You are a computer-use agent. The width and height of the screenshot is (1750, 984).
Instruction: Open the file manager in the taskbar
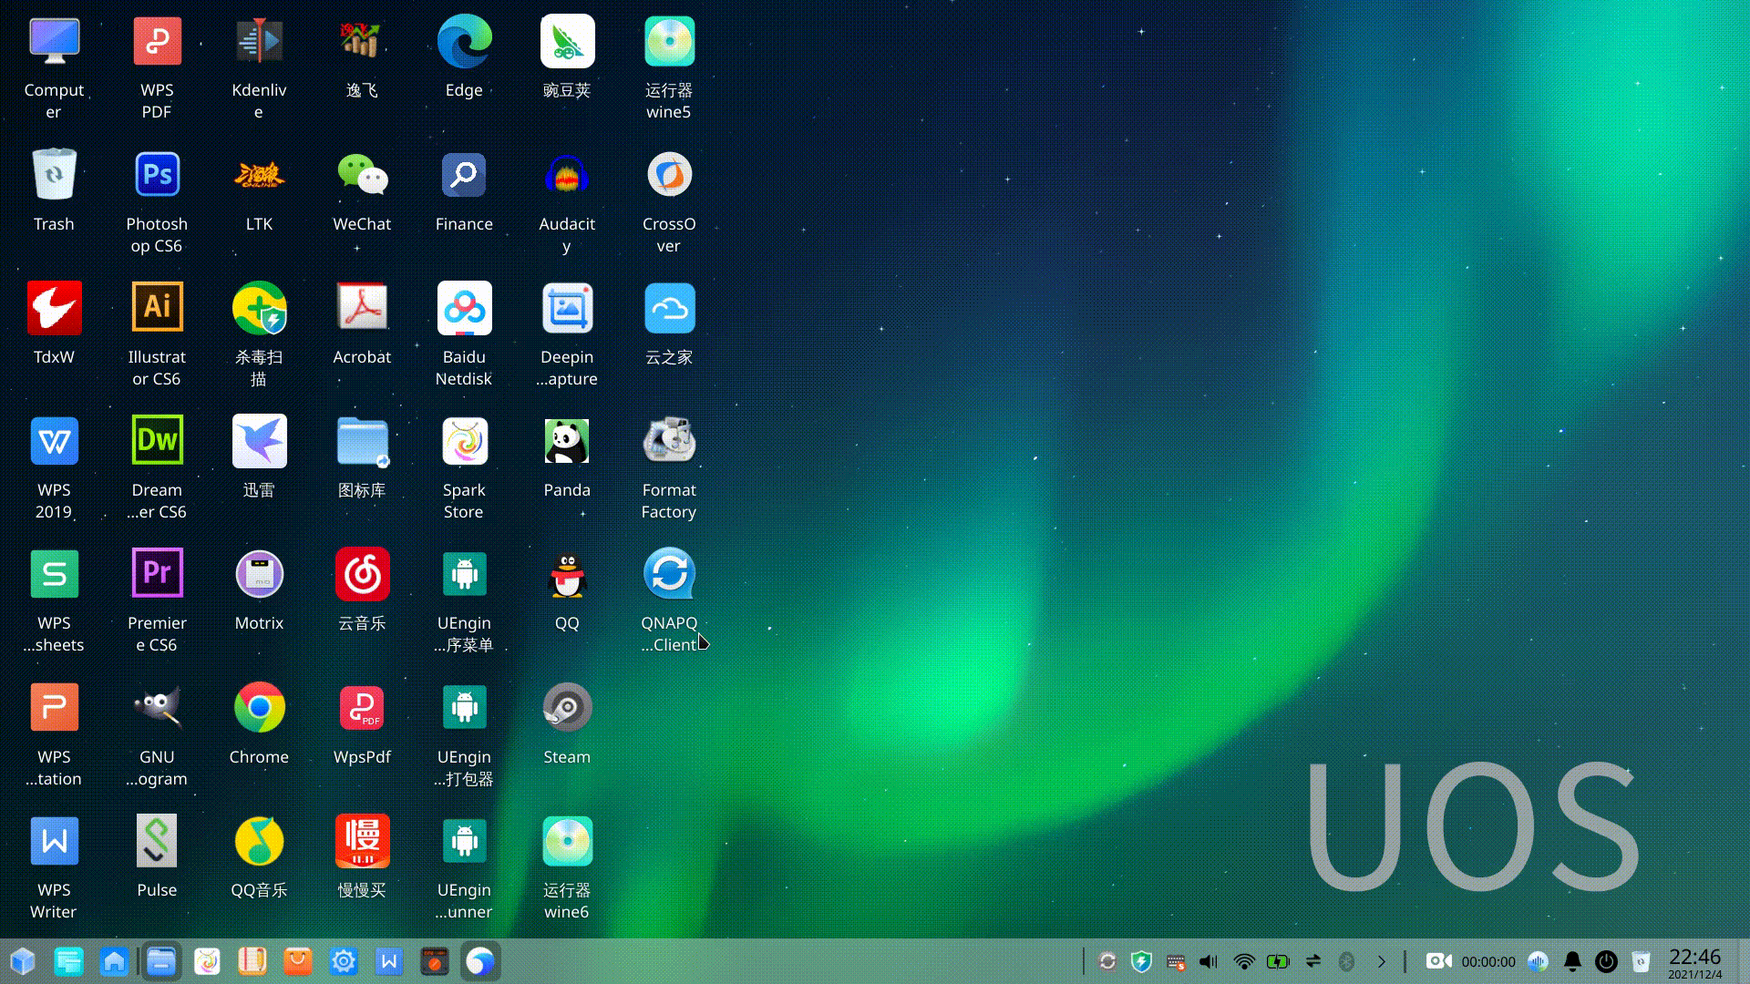[x=161, y=961]
